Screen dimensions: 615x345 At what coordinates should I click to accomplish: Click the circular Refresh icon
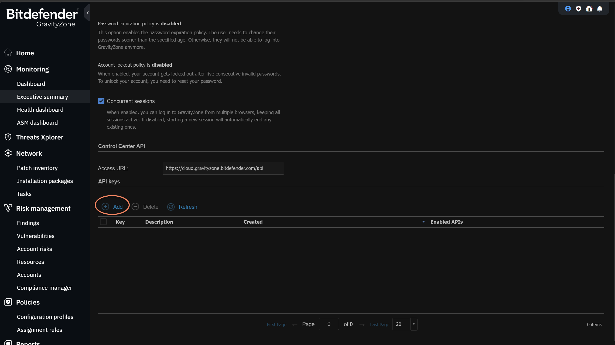(x=171, y=207)
